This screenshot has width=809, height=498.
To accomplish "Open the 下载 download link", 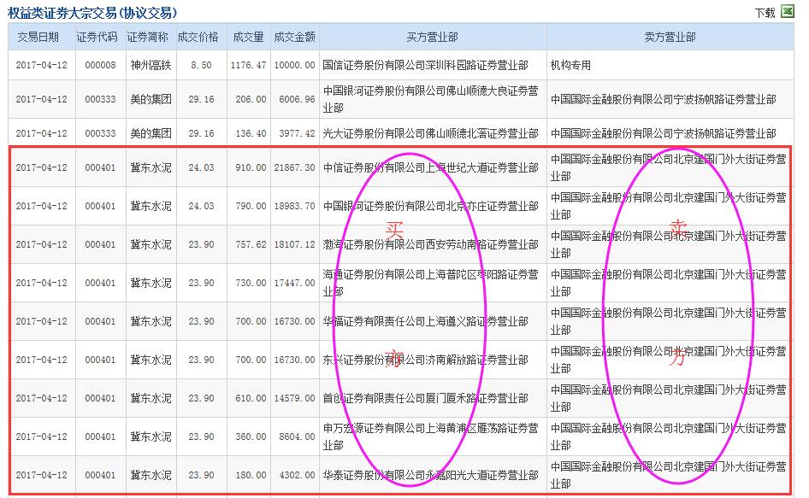I will click(765, 13).
